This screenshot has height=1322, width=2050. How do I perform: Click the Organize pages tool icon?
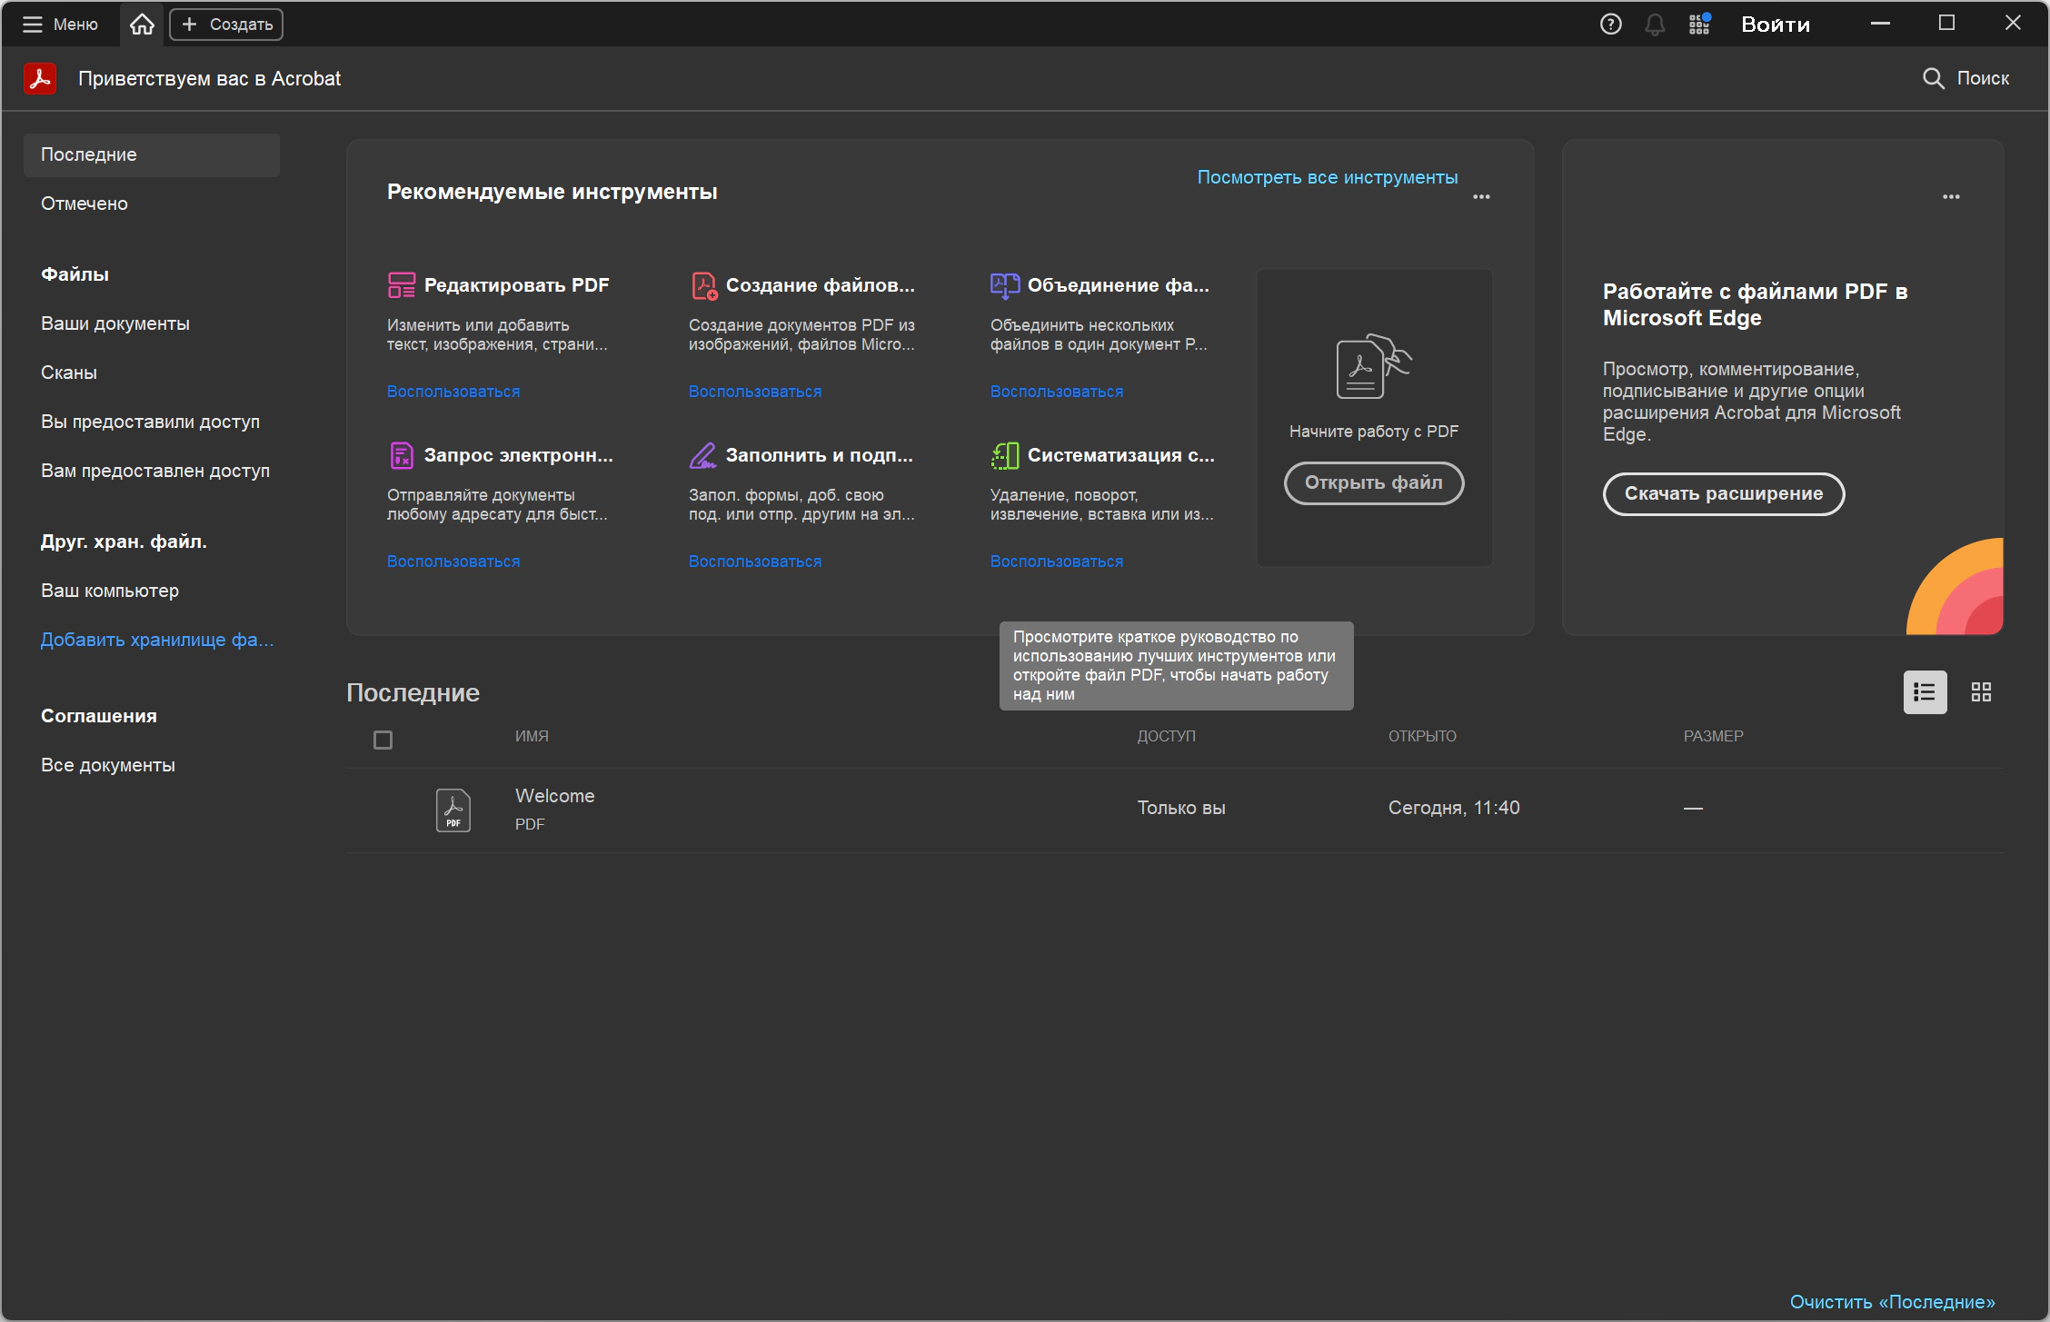click(x=1004, y=455)
